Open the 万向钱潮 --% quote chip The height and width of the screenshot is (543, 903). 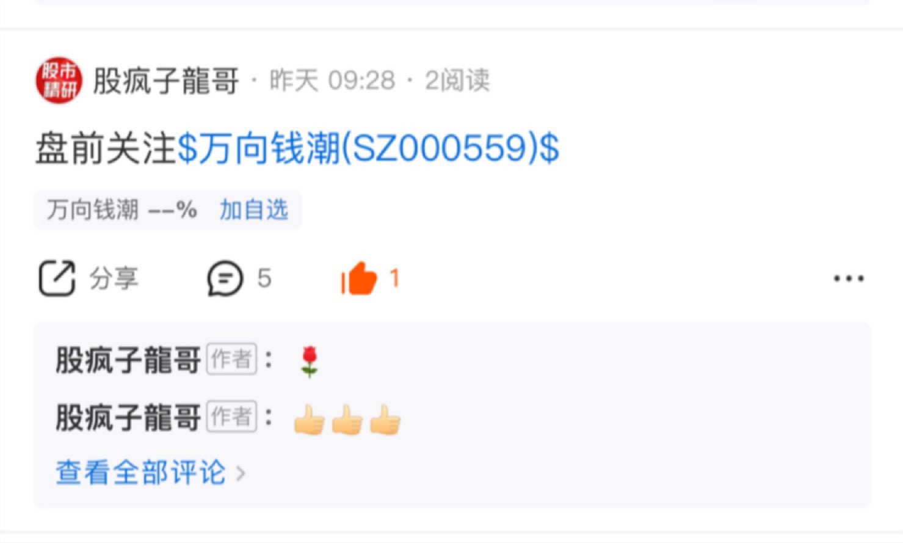point(121,210)
